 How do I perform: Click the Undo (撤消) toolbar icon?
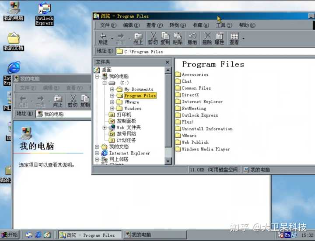192,38
